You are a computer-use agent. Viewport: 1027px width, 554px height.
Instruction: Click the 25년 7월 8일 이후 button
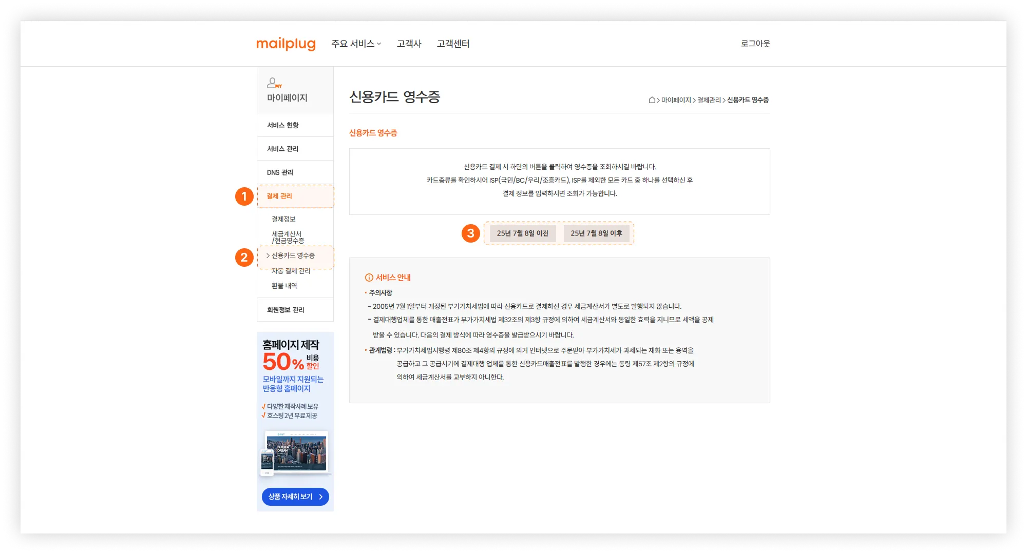(x=596, y=233)
